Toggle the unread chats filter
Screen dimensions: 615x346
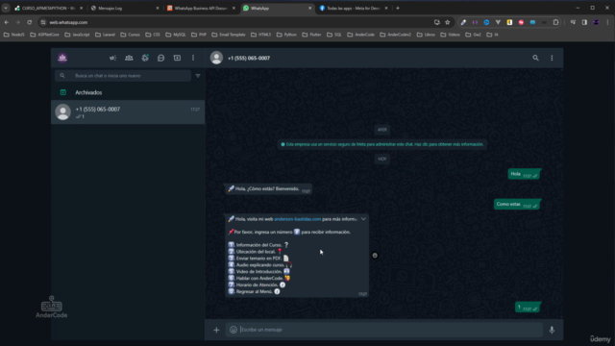coord(198,76)
